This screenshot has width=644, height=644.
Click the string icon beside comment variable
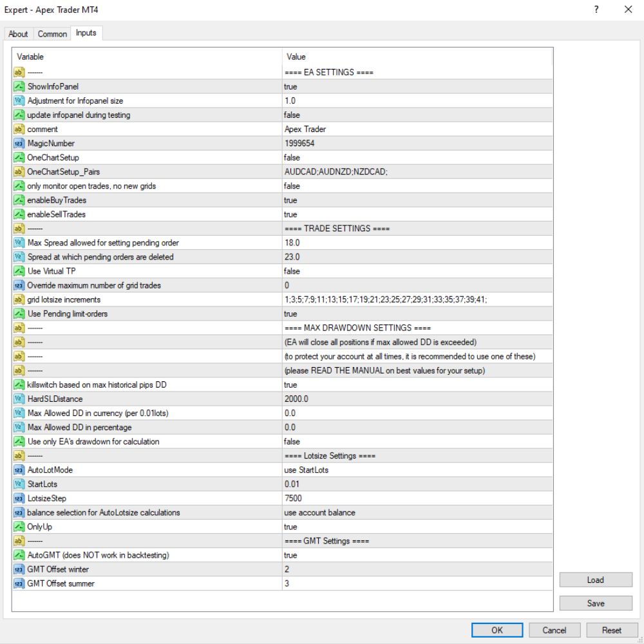(19, 129)
